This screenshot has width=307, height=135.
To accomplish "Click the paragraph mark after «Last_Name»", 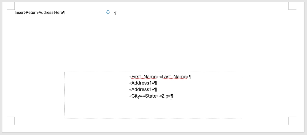I will click(x=190, y=77).
